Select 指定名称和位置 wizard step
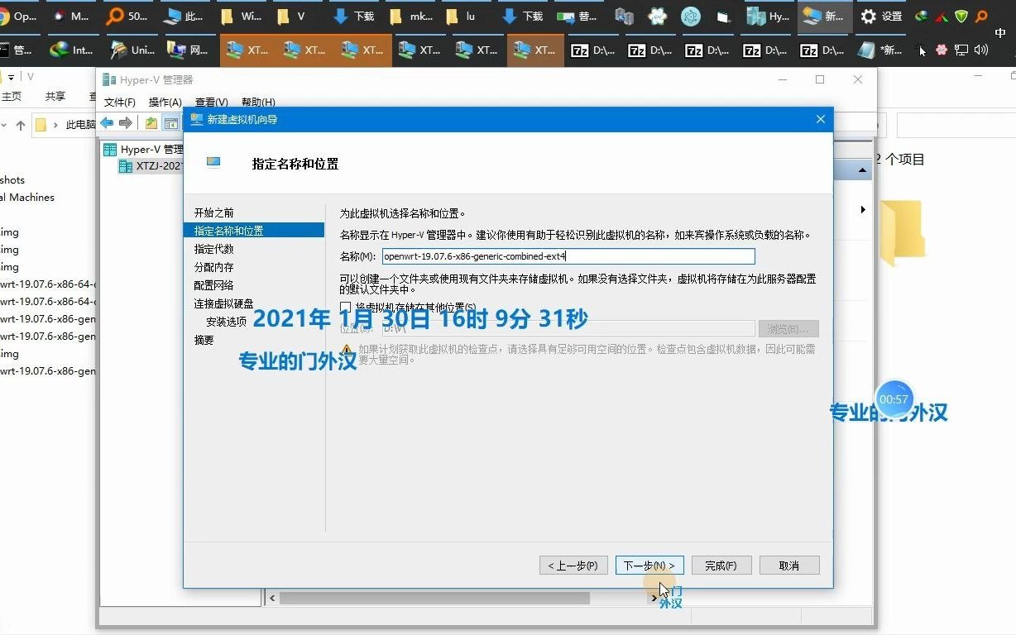Viewport: 1016px width, 635px height. pos(253,231)
